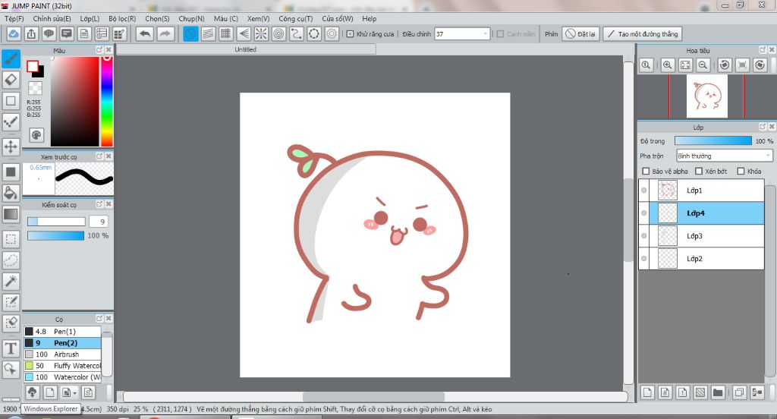This screenshot has width=777, height=419.
Task: Select the Airbrush brush
Action: (62, 354)
